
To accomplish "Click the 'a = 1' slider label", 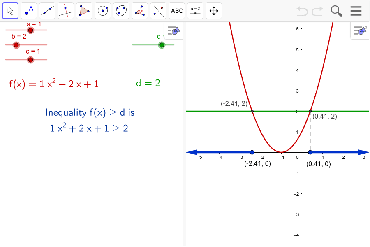I will (x=34, y=24).
